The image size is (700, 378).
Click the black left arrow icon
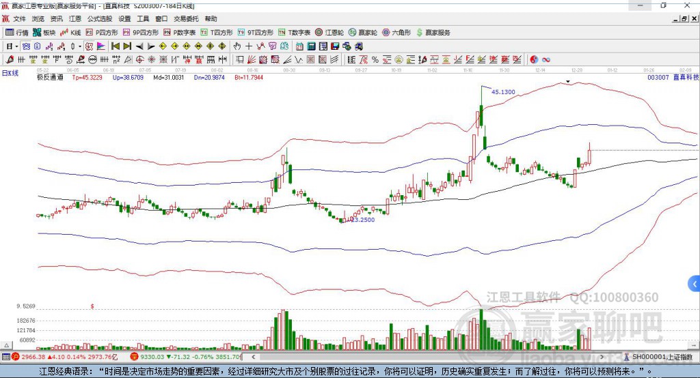(139, 46)
